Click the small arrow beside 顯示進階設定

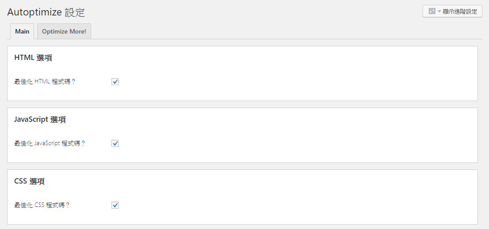coord(439,12)
